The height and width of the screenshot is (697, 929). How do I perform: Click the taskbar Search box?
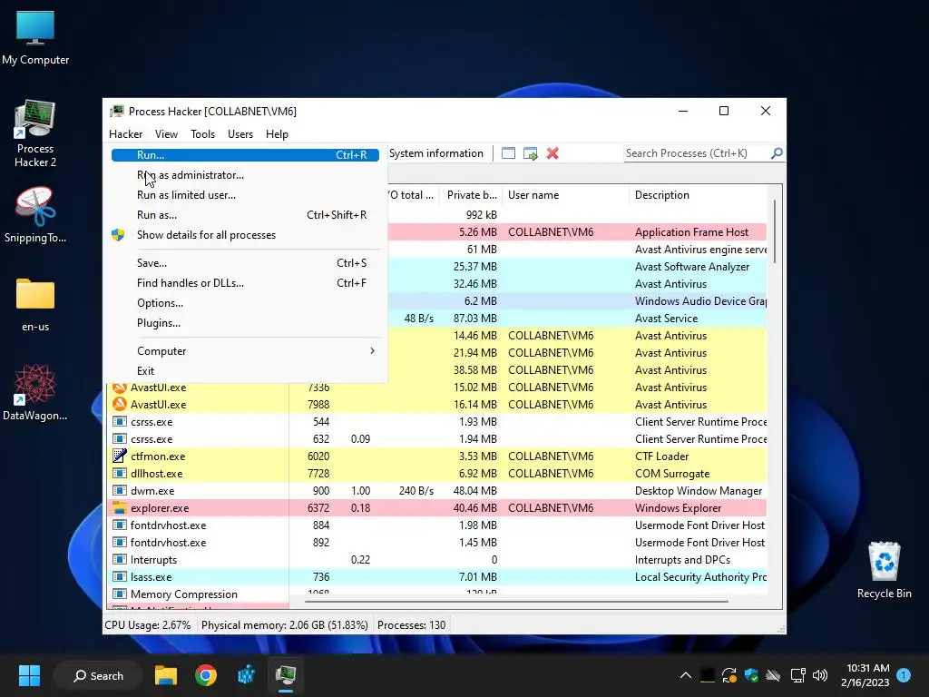click(98, 675)
